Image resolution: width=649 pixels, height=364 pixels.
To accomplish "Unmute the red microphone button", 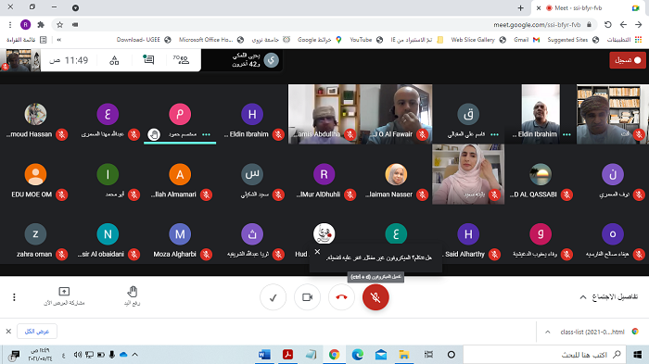I will click(x=375, y=297).
